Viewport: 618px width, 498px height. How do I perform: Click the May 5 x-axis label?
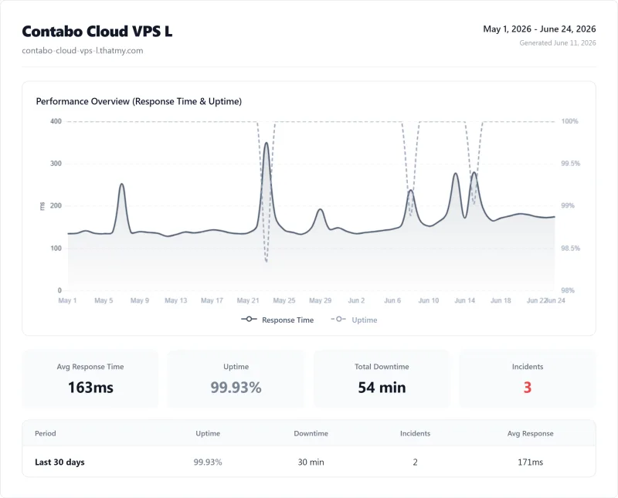(x=104, y=300)
